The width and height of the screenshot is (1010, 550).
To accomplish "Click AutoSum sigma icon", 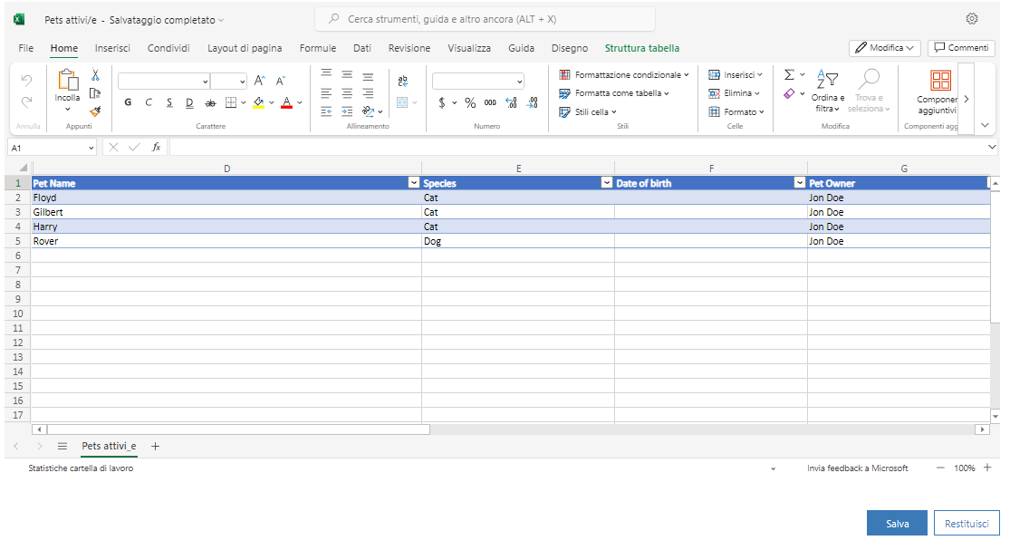I will click(x=789, y=74).
